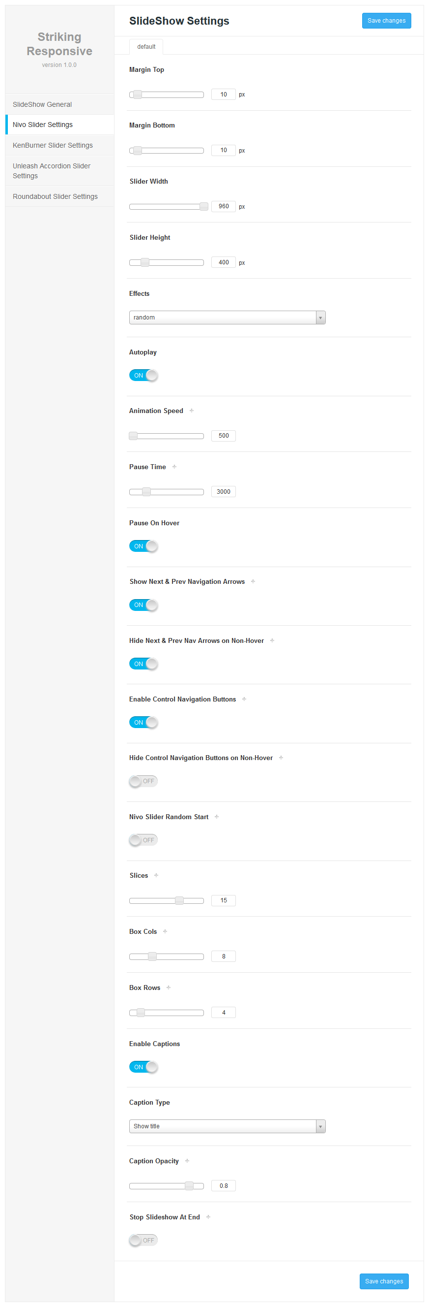This screenshot has height=1307, width=429.
Task: Open the Effects dropdown set to random
Action: [227, 318]
